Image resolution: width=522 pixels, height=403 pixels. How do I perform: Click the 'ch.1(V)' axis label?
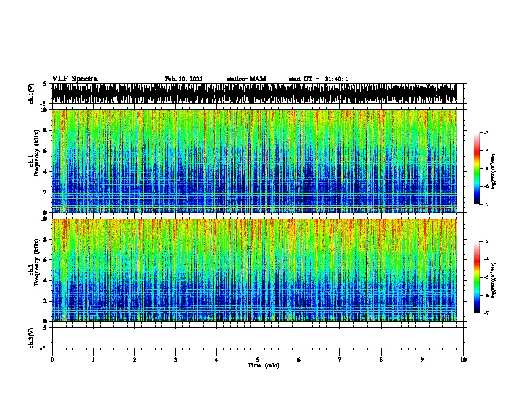[x=32, y=94]
